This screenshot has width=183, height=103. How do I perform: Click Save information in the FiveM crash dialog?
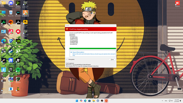93,54
